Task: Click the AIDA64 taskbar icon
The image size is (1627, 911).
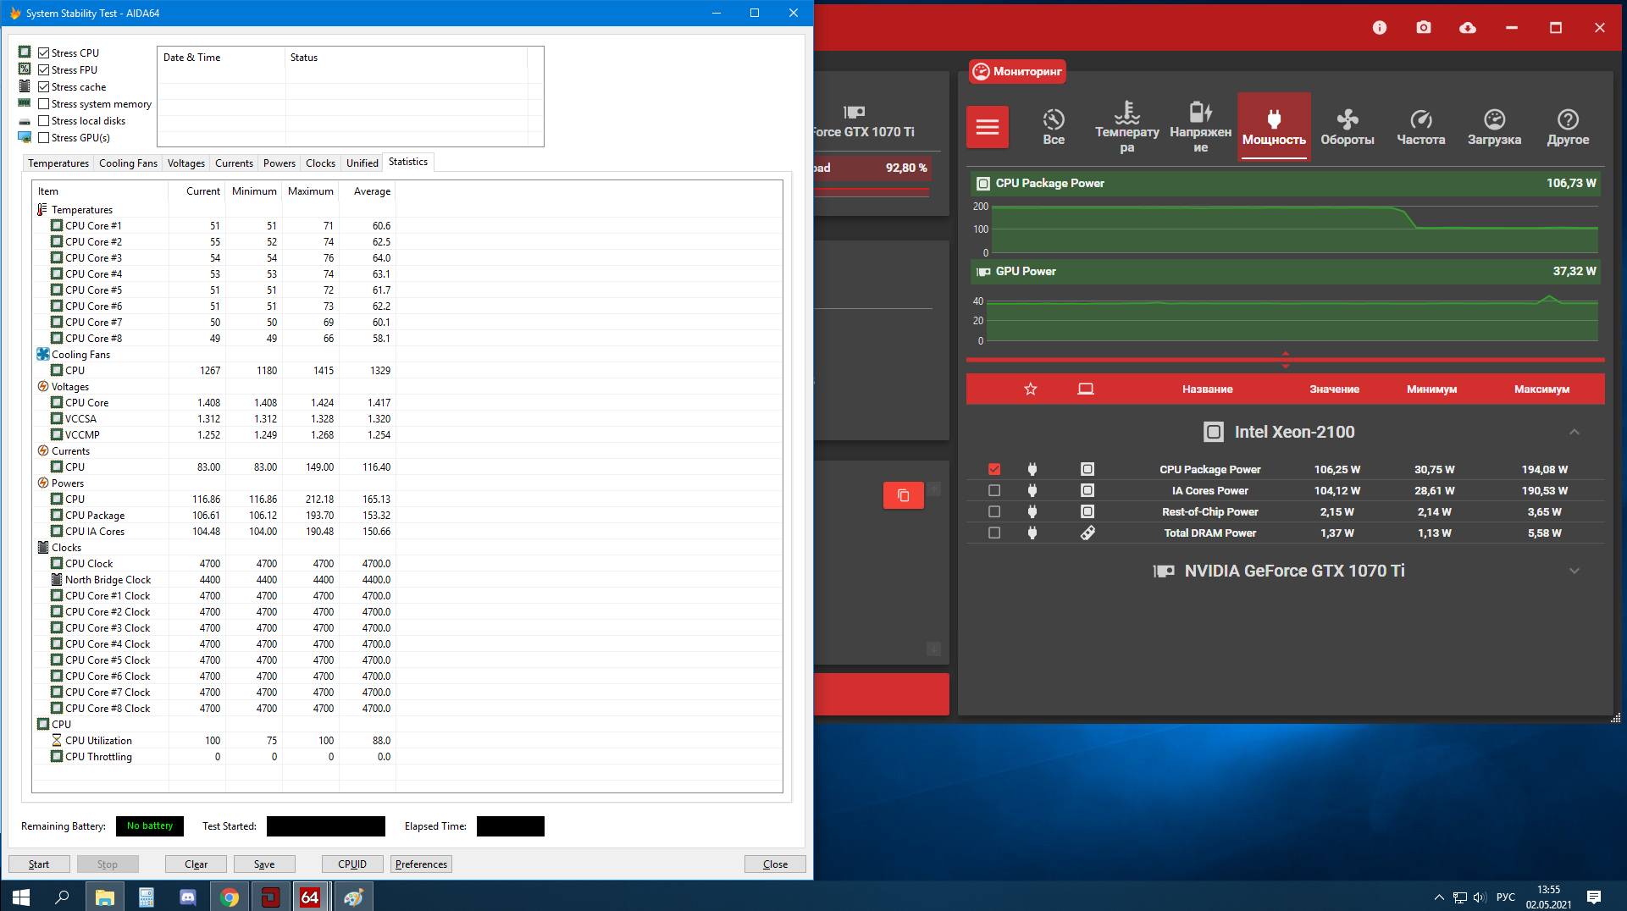Action: 311,897
